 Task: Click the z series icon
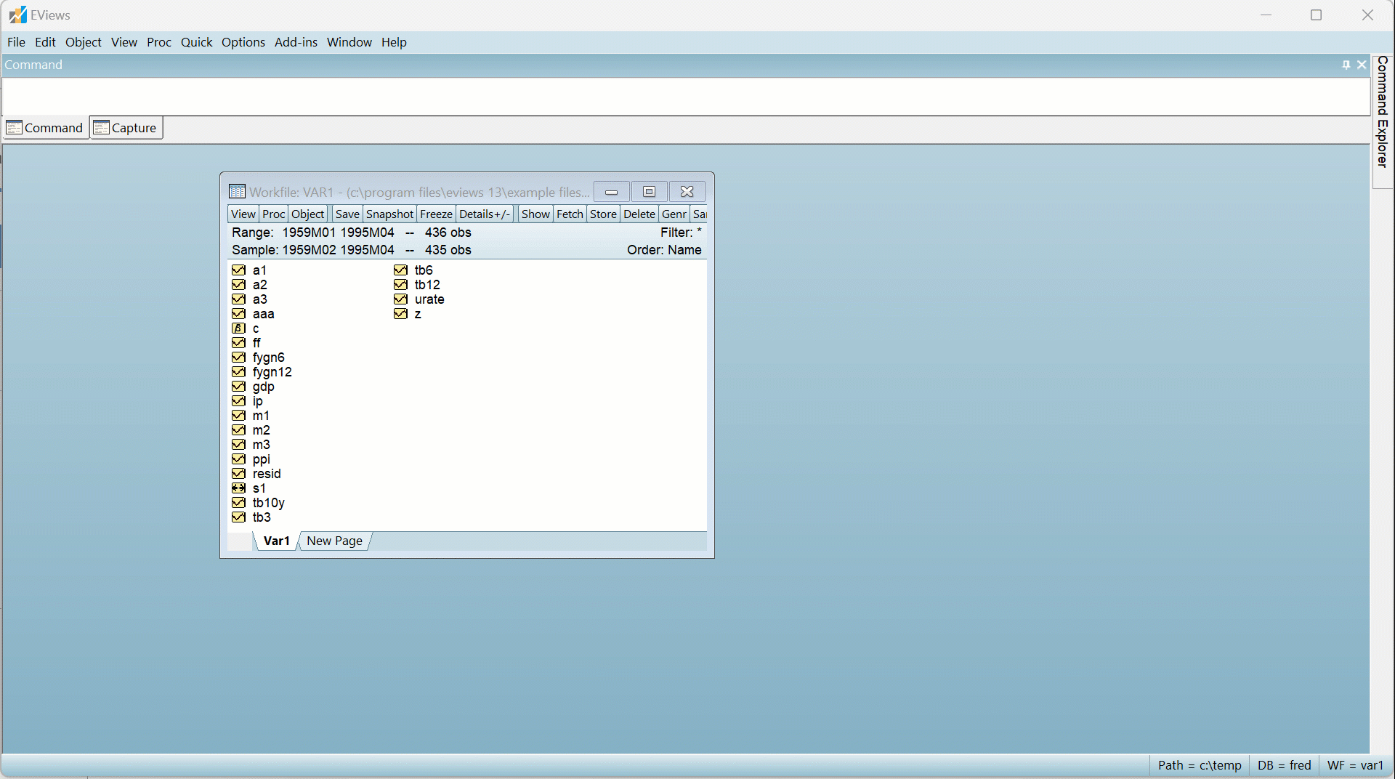pos(400,314)
